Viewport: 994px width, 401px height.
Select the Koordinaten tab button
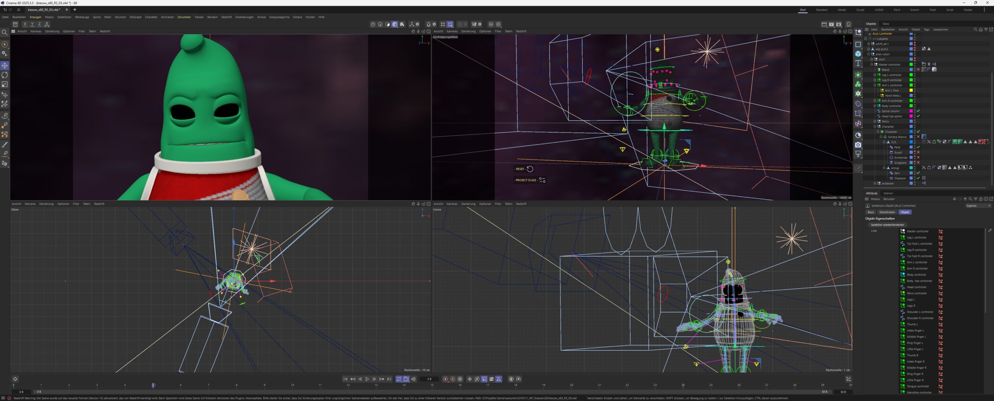click(887, 212)
